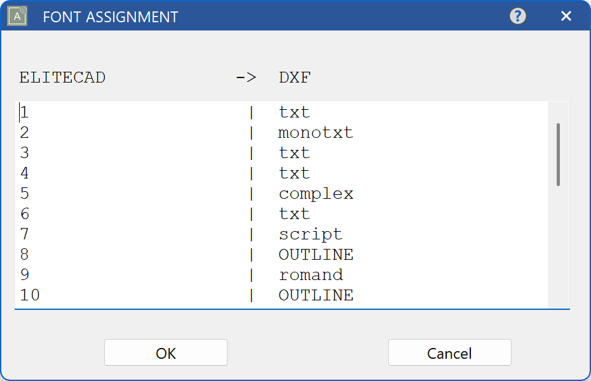Click the ELITECAD column header label
Screen dimensions: 591x381
(x=62, y=77)
